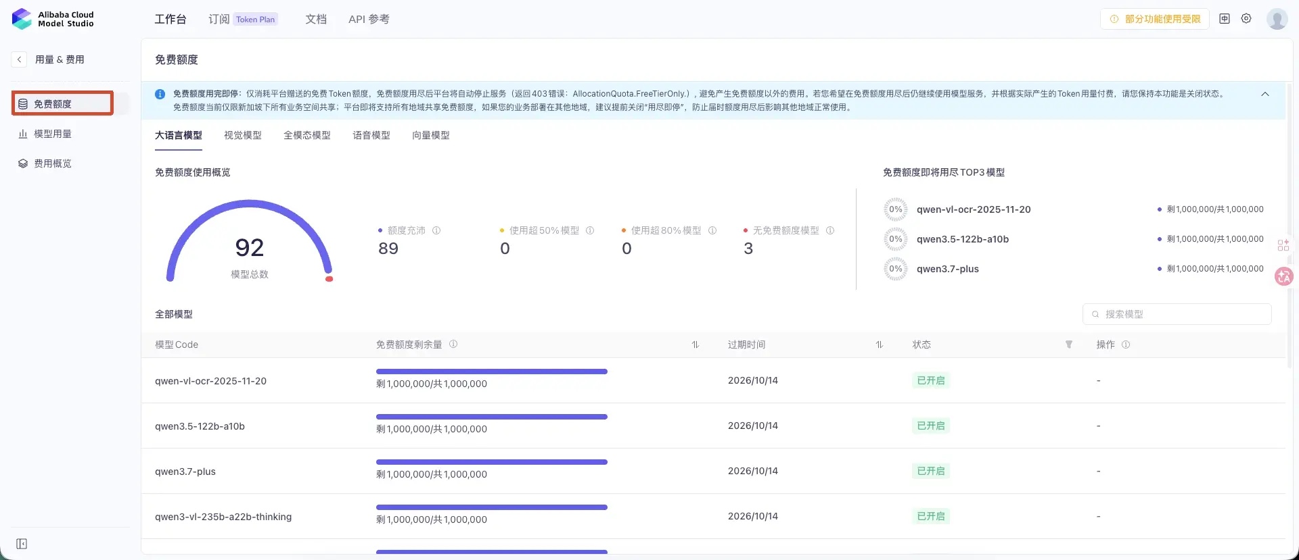Image resolution: width=1299 pixels, height=560 pixels.
Task: Open the 订阅 top menu
Action: point(219,19)
